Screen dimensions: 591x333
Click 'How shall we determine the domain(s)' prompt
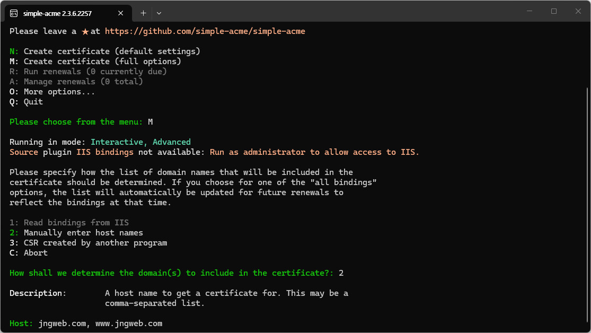[x=172, y=273]
